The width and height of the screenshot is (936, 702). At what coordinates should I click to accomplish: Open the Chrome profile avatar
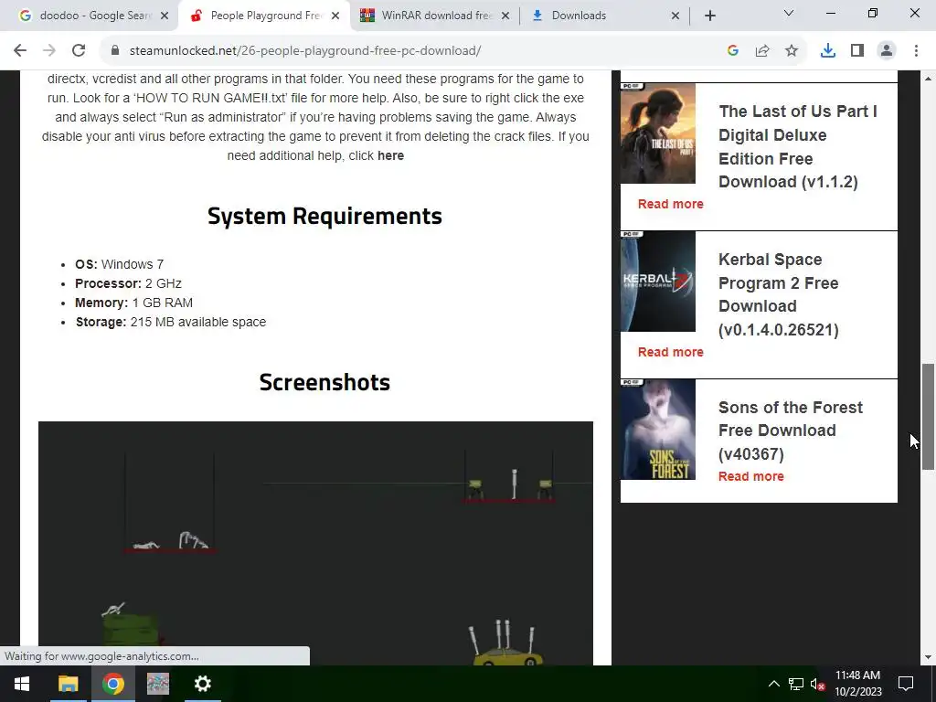point(887,51)
